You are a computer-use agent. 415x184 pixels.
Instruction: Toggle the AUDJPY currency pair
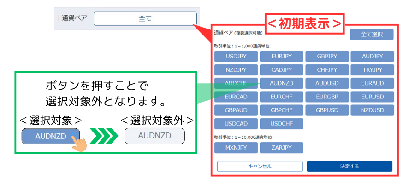tap(373, 56)
